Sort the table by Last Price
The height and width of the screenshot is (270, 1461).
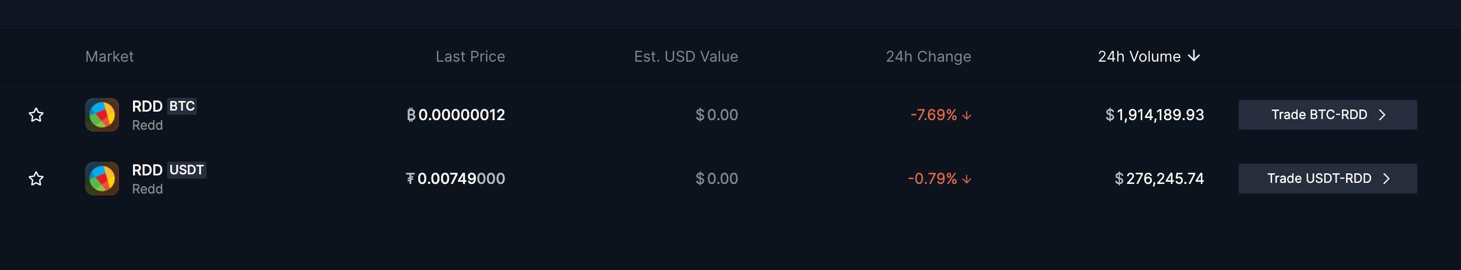[x=470, y=56]
